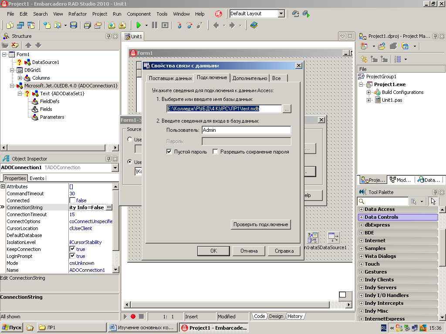
Task: Click the Project Manager sync icon
Action: point(364,59)
